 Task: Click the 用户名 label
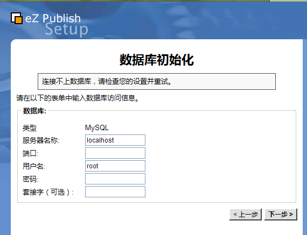pyautogui.click(x=34, y=166)
